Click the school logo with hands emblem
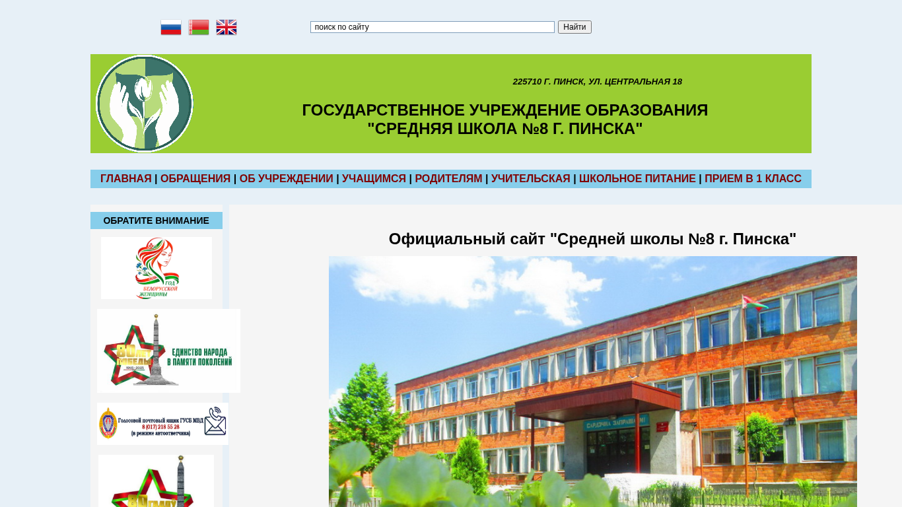902x507 pixels. 145,104
